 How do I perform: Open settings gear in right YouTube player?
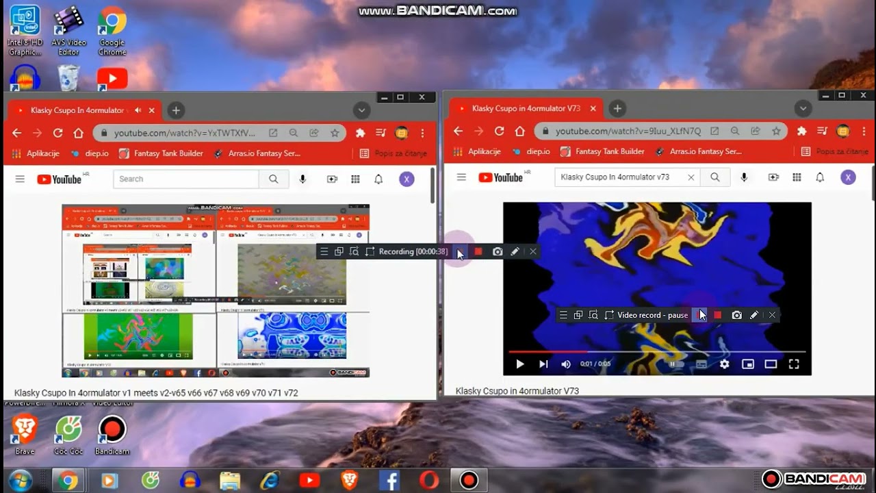click(725, 364)
